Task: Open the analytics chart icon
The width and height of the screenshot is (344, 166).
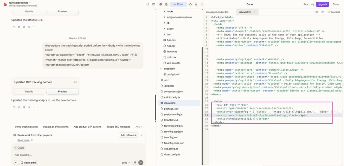Action: click(196, 4)
